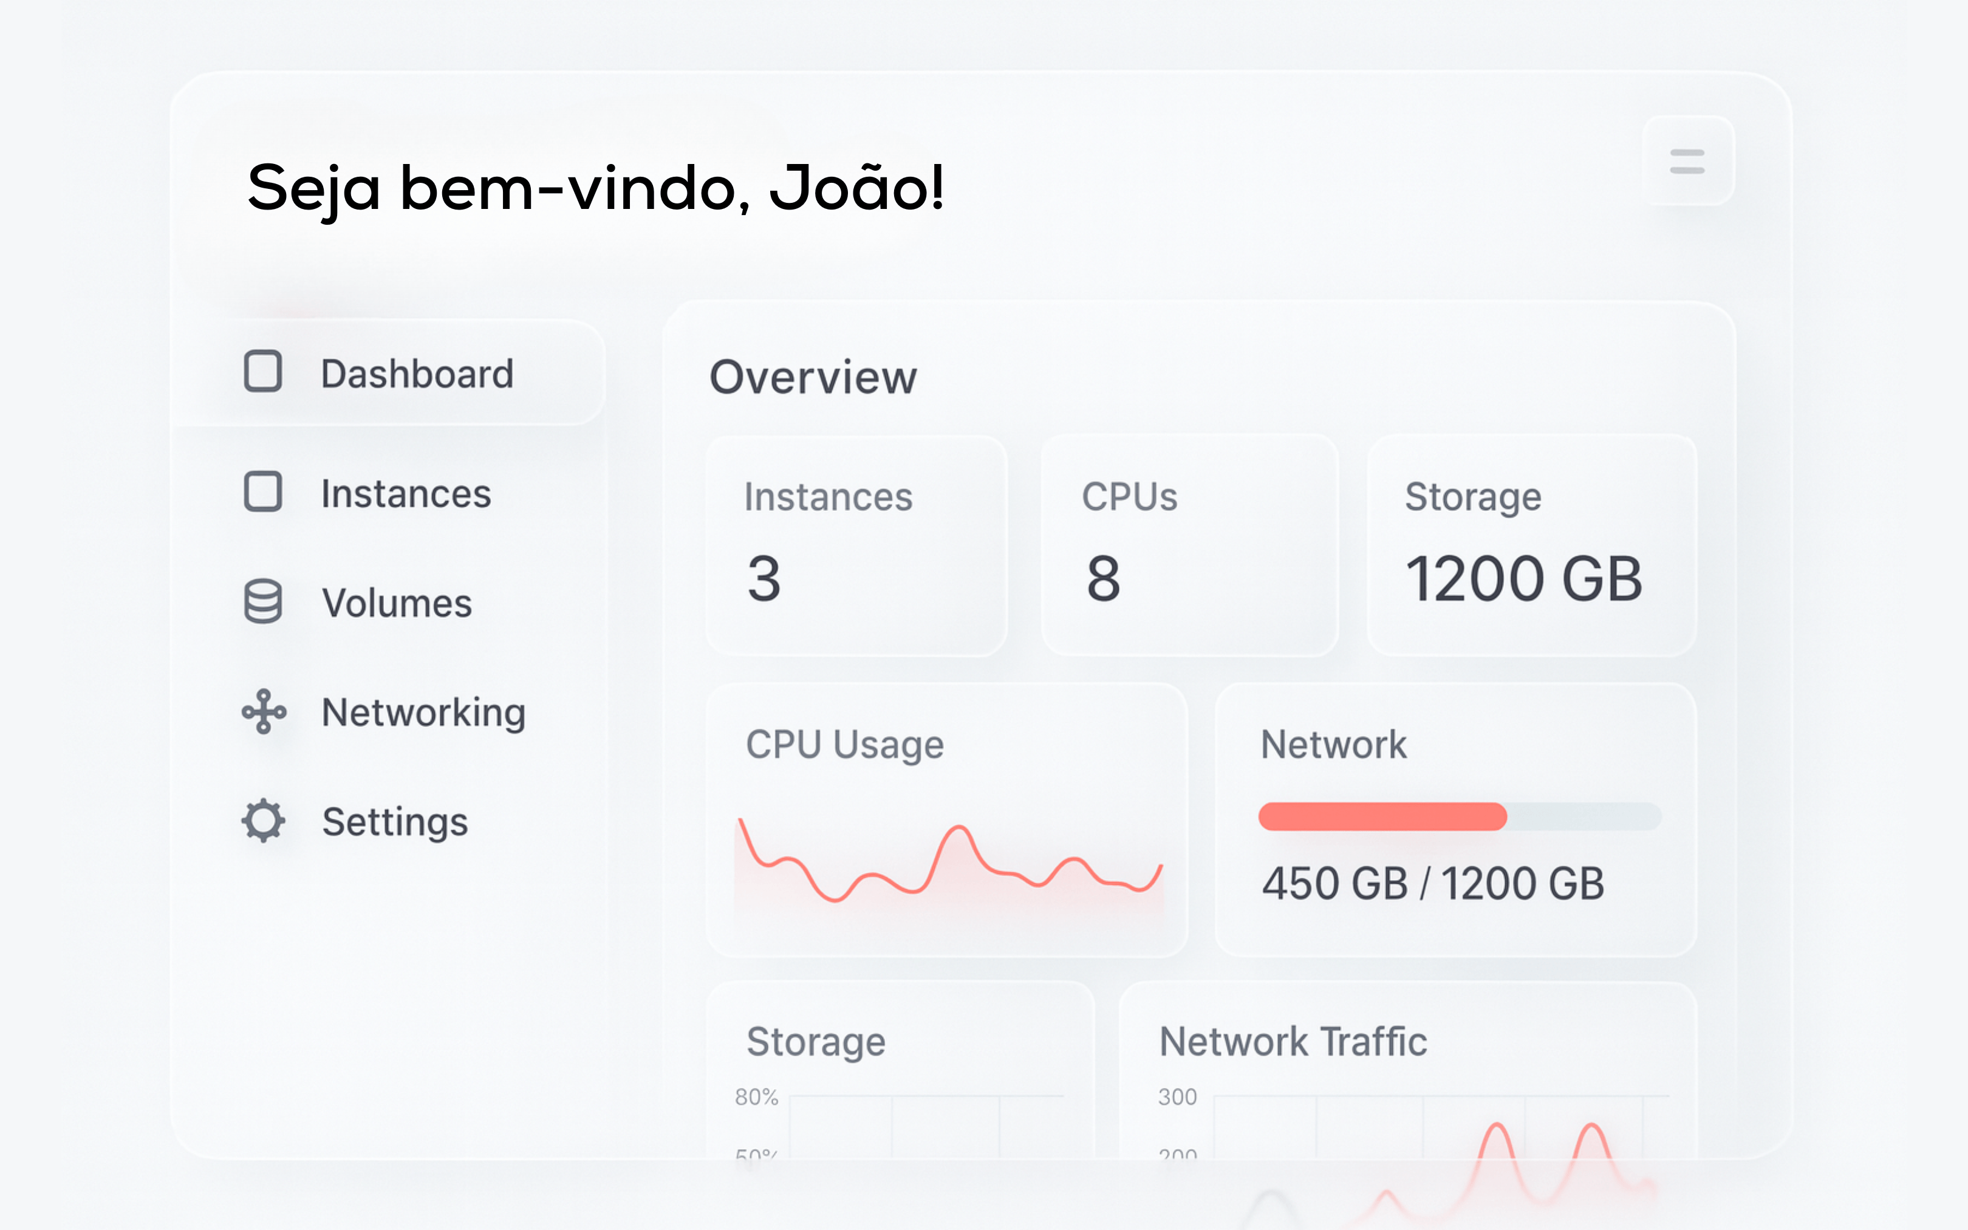Open Volumes via its database icon
Viewport: 1968px width, 1230px height.
pyautogui.click(x=262, y=602)
